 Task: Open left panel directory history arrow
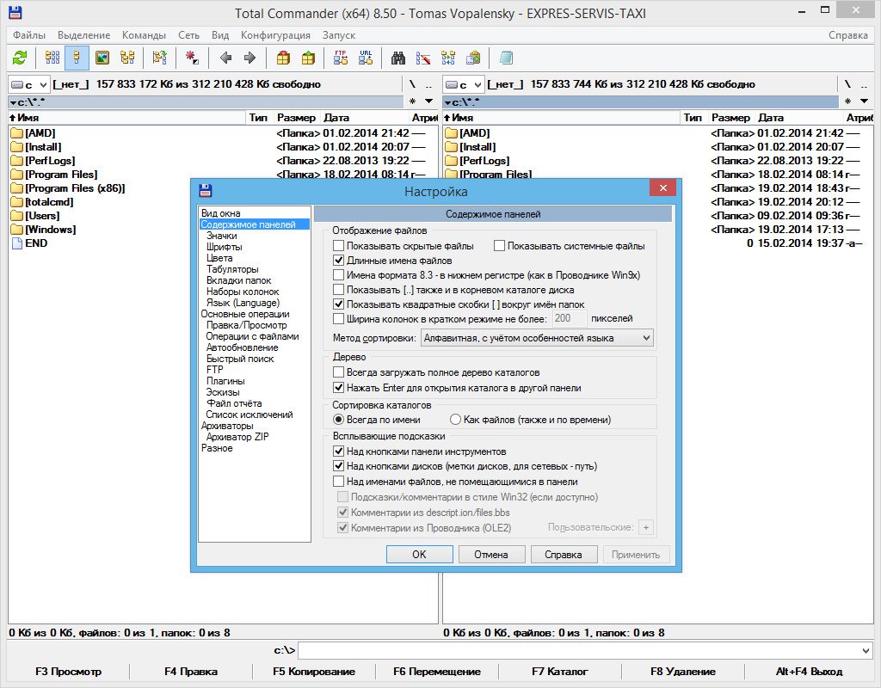click(x=428, y=101)
